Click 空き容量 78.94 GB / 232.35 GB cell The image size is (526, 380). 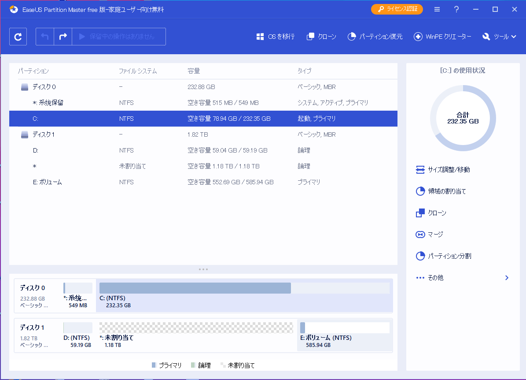(229, 119)
